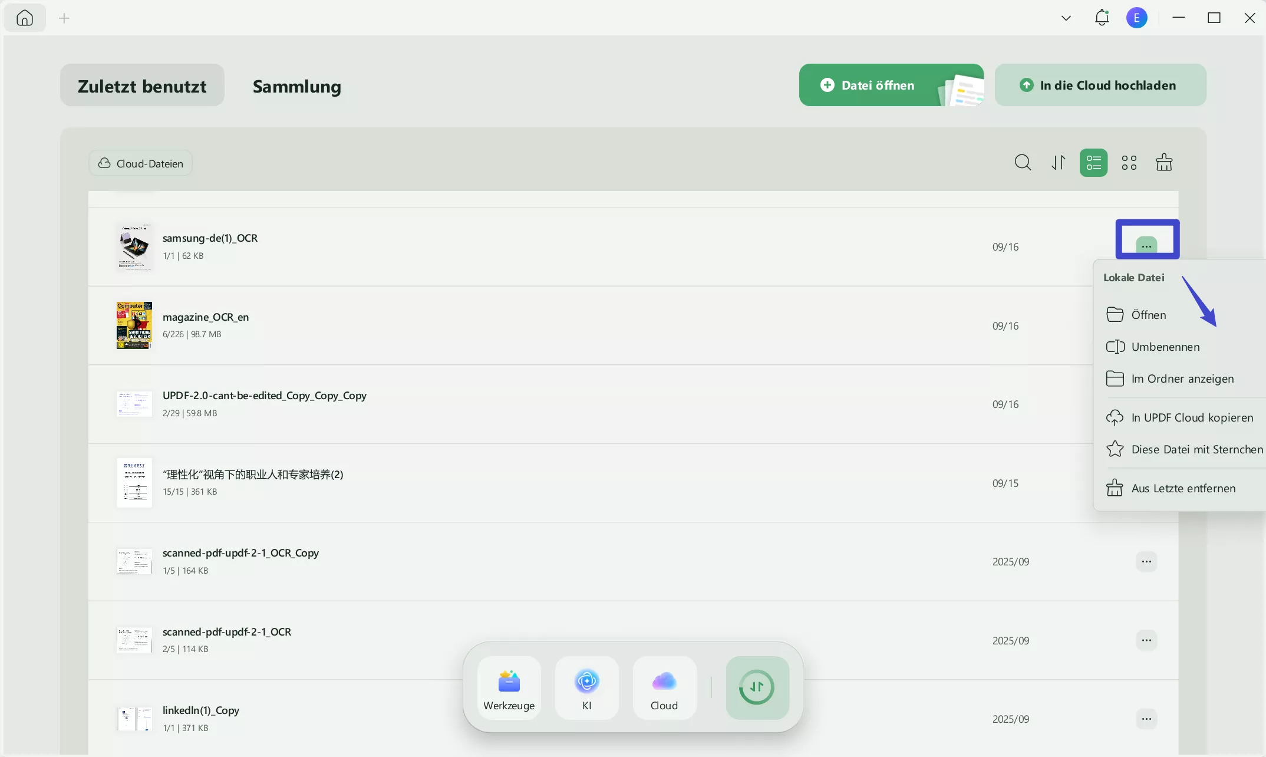1266x757 pixels.
Task: Click the green sync circle button
Action: (757, 687)
